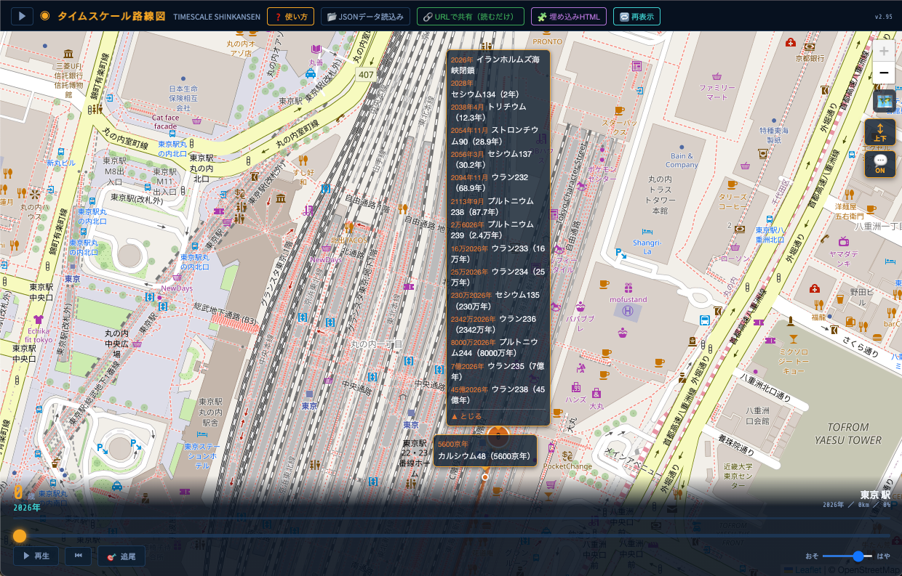Refresh the view with 再表示
The height and width of the screenshot is (576, 902).
coord(636,16)
